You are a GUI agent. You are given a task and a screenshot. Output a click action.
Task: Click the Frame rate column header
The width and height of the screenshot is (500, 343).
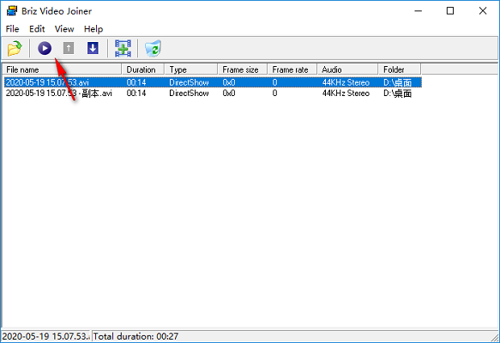292,69
